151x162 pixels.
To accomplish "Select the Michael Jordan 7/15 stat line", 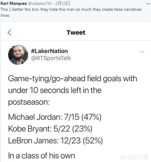I will [55, 117].
